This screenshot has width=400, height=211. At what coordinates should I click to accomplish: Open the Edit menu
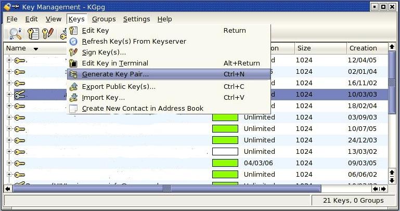click(31, 19)
